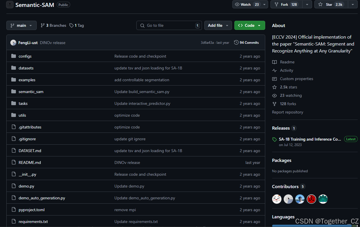360x227 pixels.
Task: Click the Semantic-SAM repository title
Action: coord(35,5)
